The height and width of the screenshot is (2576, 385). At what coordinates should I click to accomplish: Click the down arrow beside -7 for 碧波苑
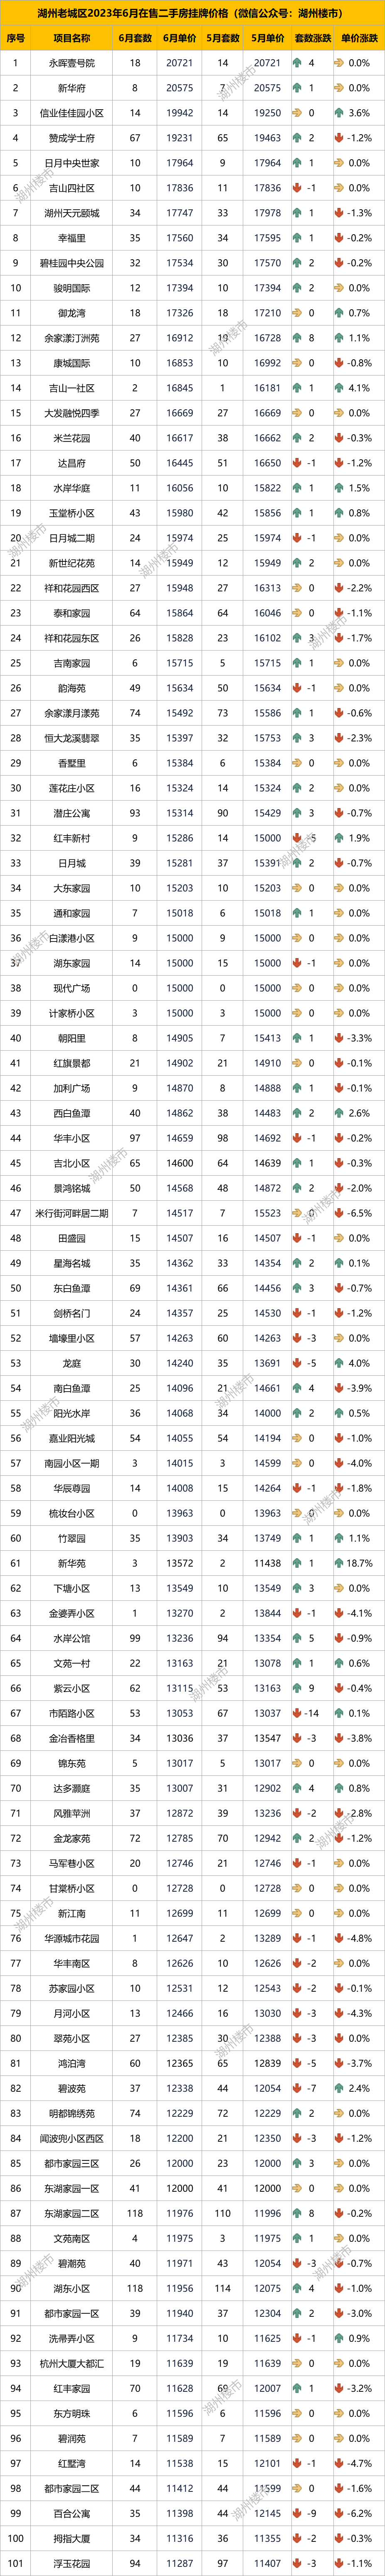pos(297,2088)
